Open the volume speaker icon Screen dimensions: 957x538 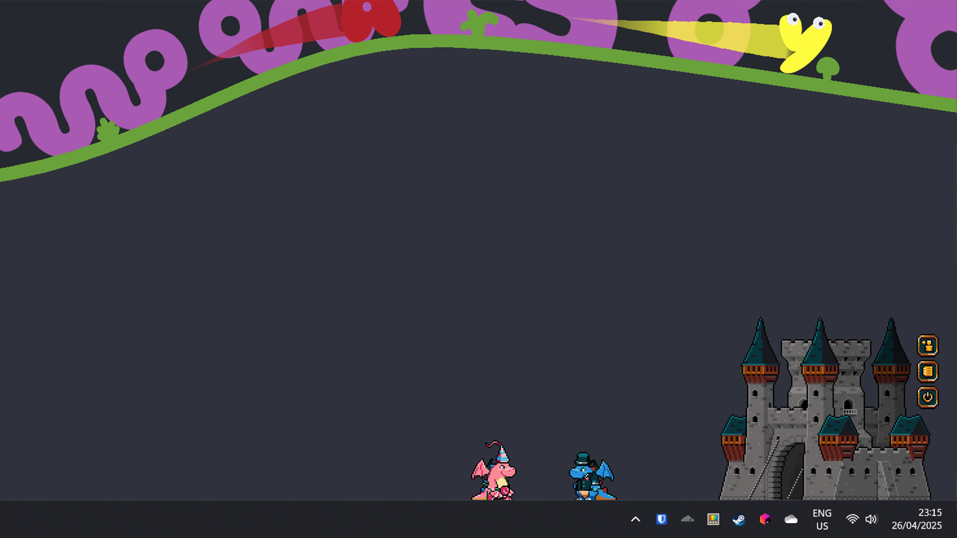871,519
